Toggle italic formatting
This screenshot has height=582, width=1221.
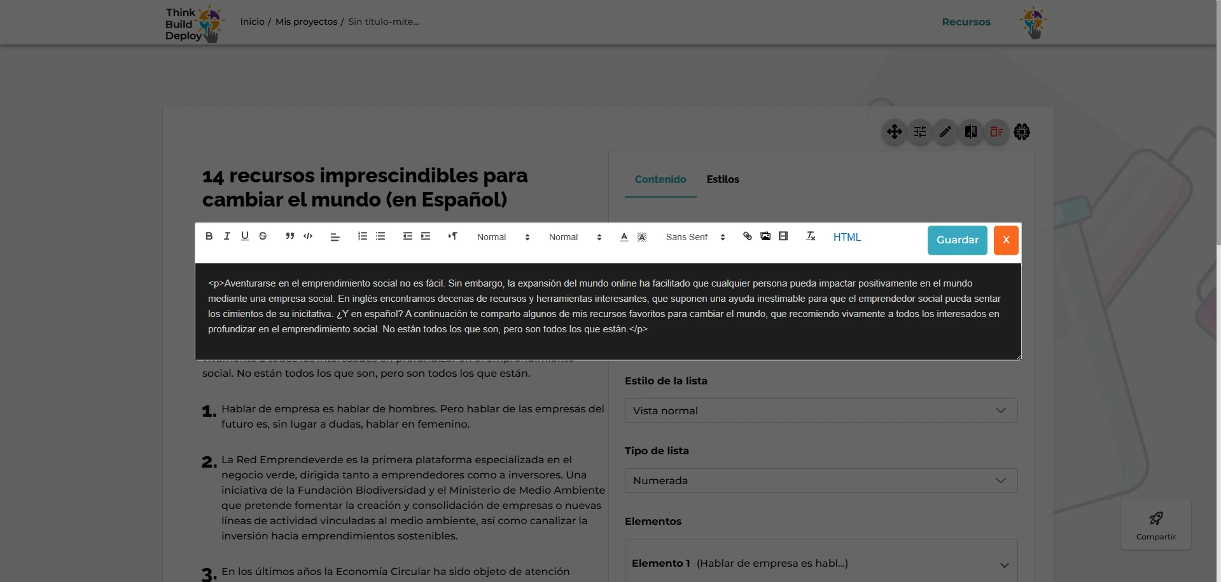pyautogui.click(x=227, y=236)
